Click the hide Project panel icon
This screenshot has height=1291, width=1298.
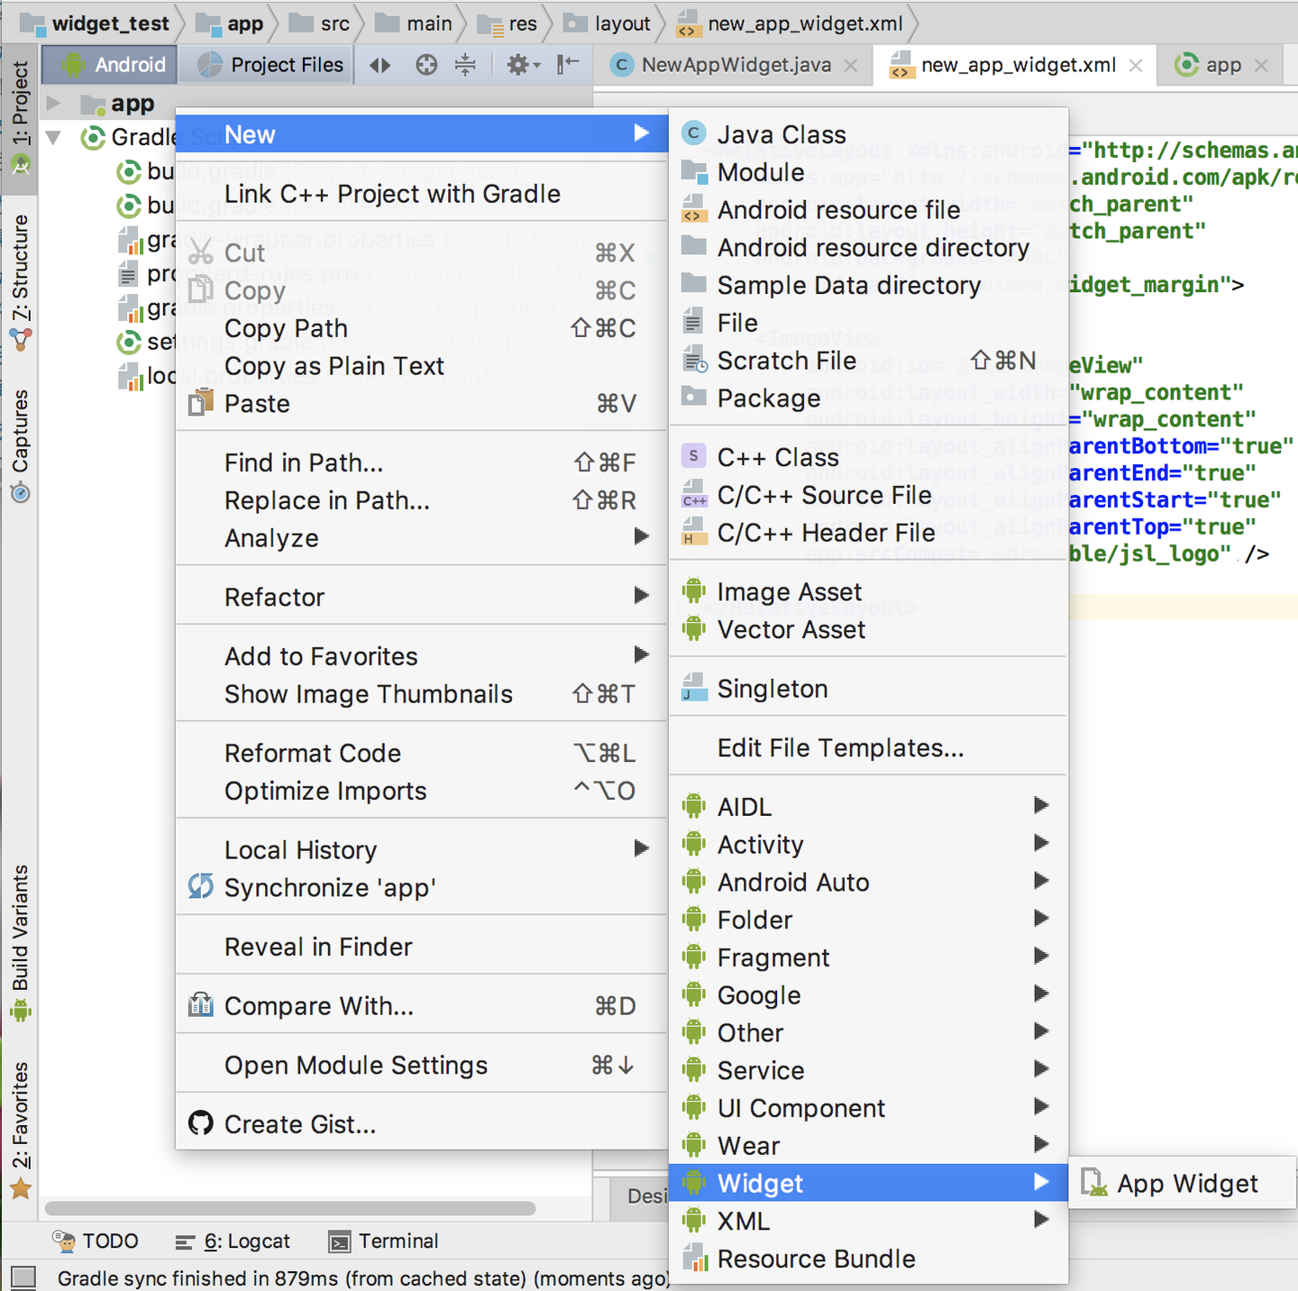568,65
